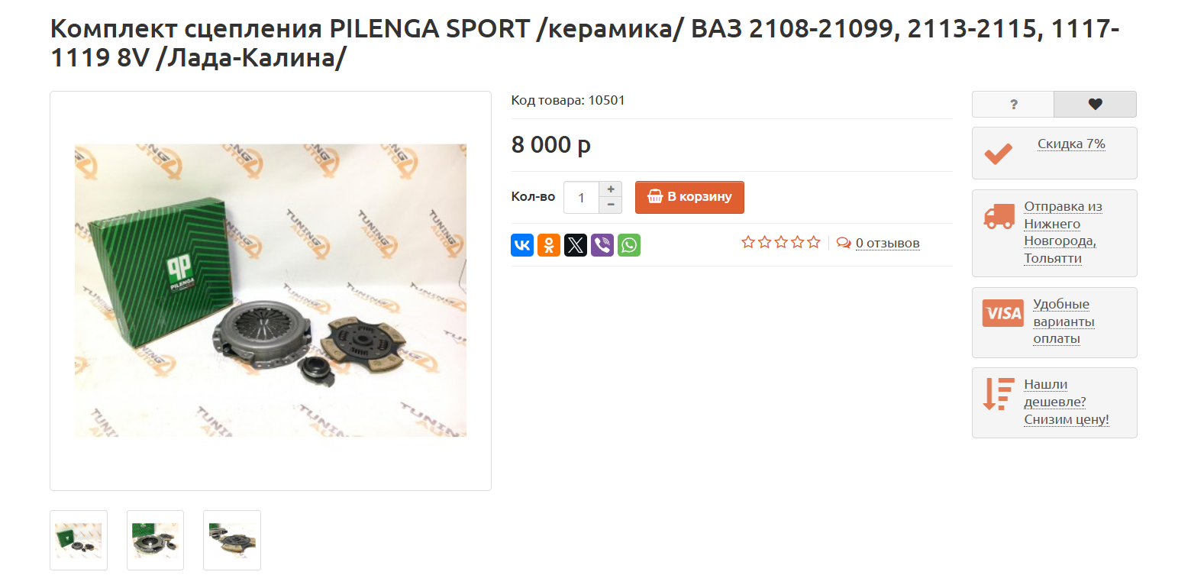Screen dimensions: 1191x588
Task: Click the question mark tab
Action: (x=1013, y=105)
